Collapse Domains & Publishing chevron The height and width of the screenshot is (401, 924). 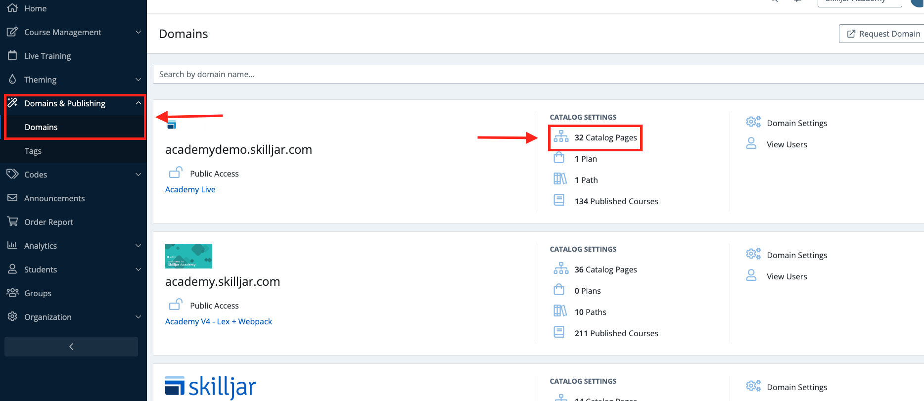point(139,103)
